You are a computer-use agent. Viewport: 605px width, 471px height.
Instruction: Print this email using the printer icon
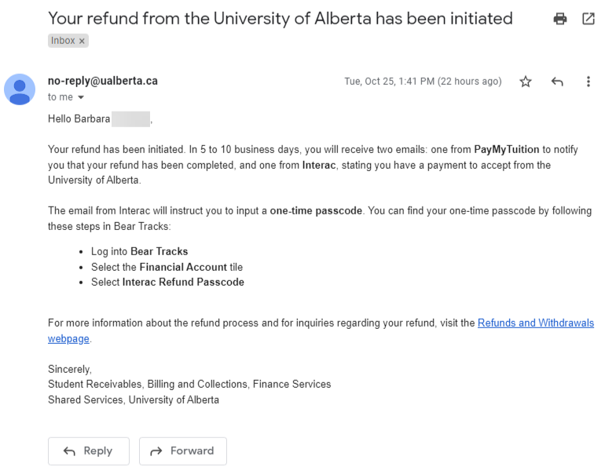coord(560,19)
